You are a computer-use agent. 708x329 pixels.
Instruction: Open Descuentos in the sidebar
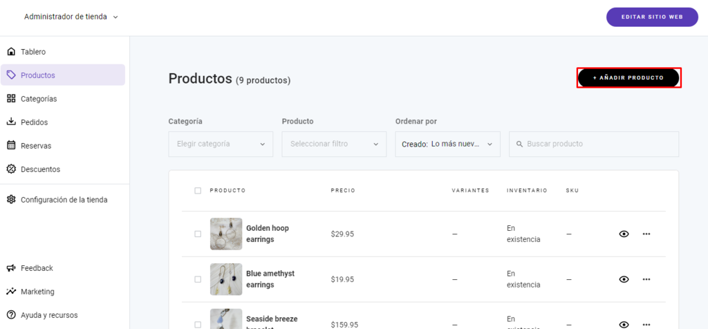point(63,169)
